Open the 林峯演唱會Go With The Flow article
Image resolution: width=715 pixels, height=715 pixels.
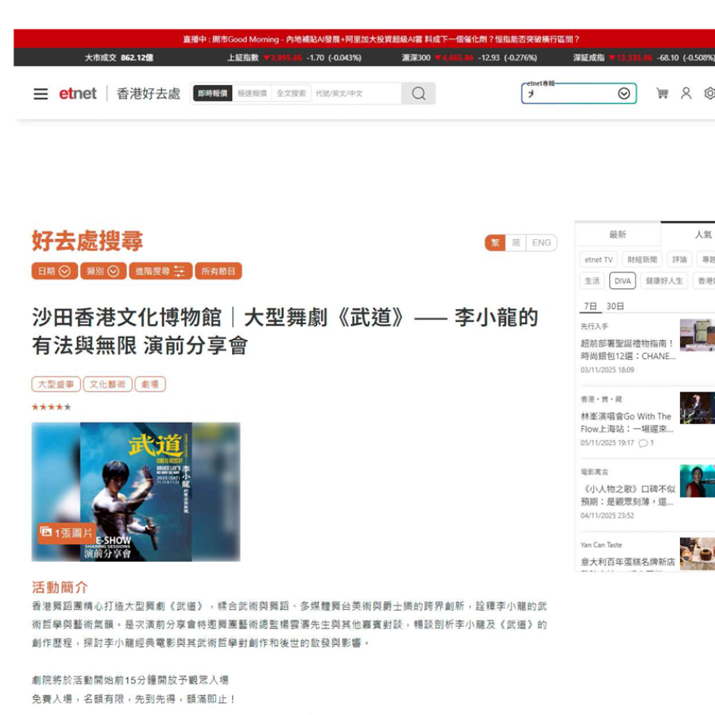coord(627,423)
